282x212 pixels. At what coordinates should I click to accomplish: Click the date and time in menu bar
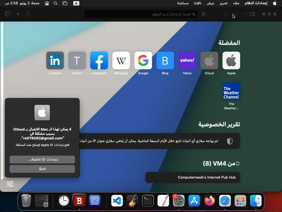click(x=22, y=3)
